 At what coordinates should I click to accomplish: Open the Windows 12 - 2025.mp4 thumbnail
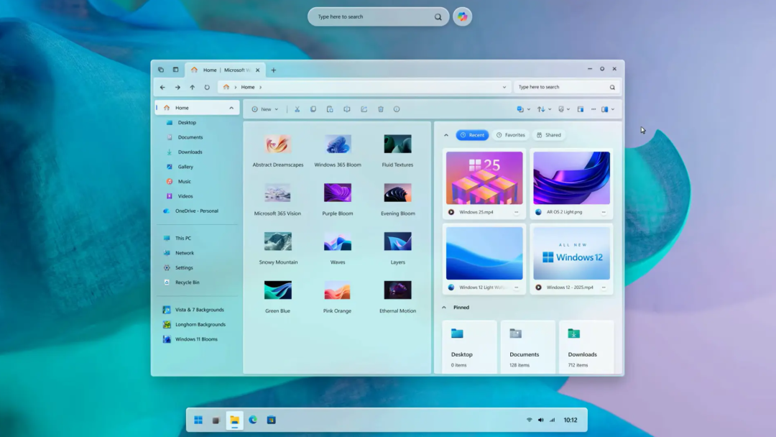coord(572,254)
